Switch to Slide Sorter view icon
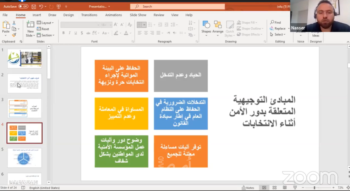 click(274, 188)
